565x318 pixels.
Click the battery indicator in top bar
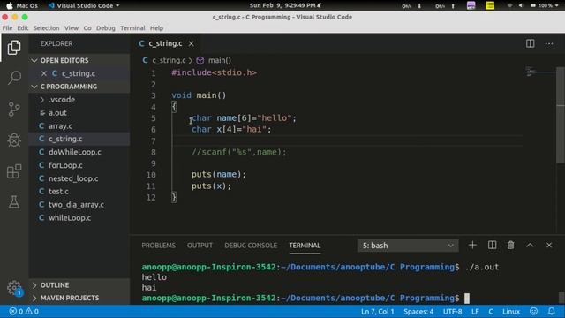(x=544, y=5)
